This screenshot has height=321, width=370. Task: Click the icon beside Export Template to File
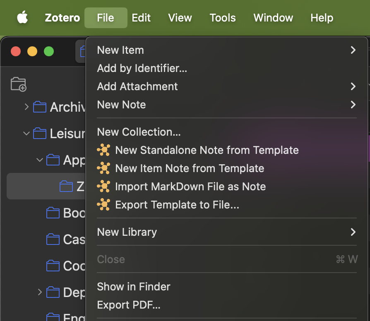(103, 205)
